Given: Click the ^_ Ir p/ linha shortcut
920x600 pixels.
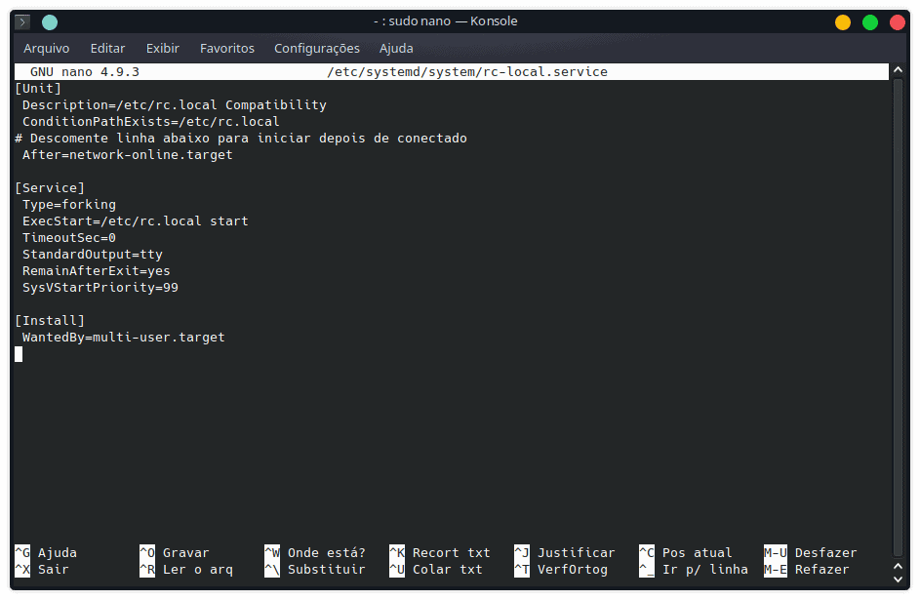Looking at the screenshot, I should 694,569.
